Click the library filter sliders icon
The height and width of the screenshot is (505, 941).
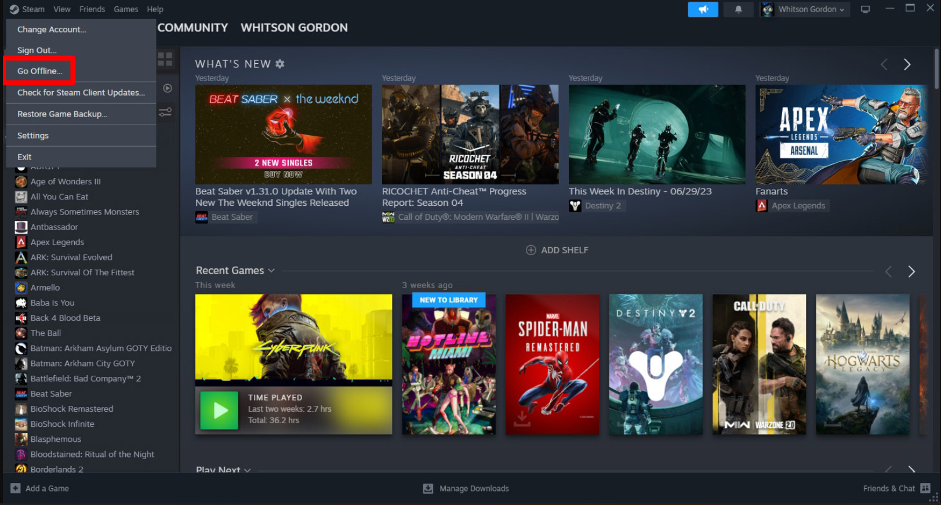point(165,112)
